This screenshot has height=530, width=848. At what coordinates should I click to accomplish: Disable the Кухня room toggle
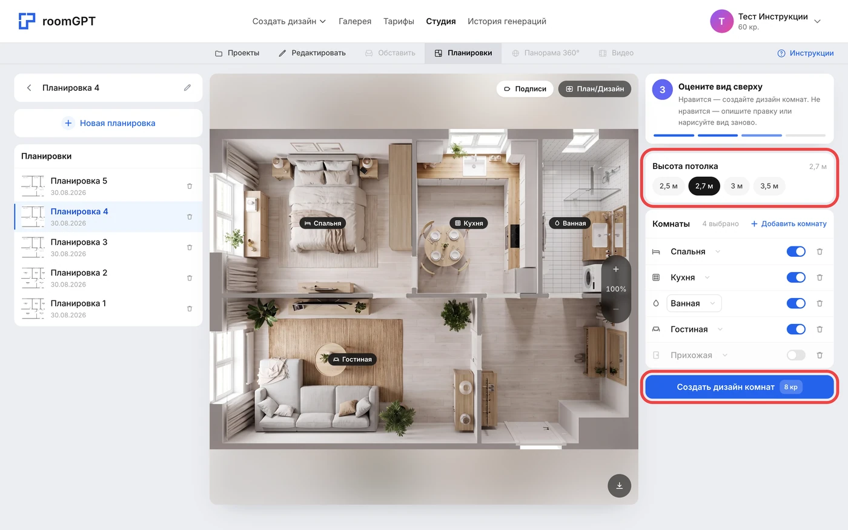click(x=796, y=277)
